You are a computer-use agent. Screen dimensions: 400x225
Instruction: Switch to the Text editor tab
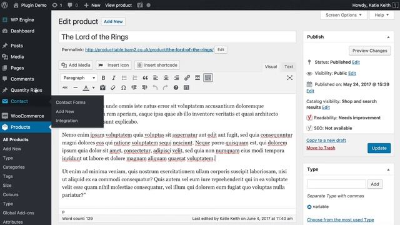click(289, 67)
